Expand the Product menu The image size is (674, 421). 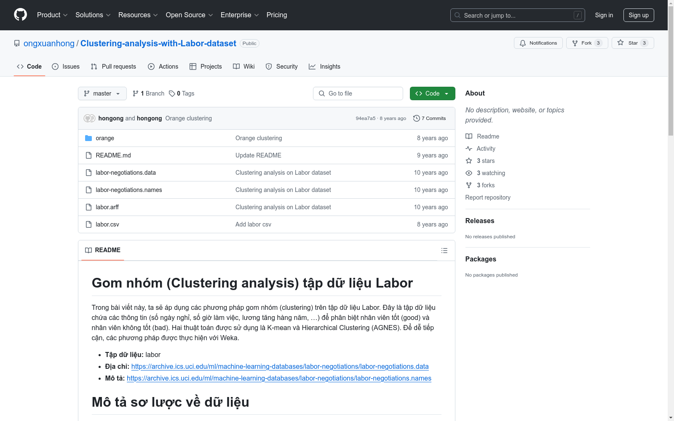click(x=52, y=15)
